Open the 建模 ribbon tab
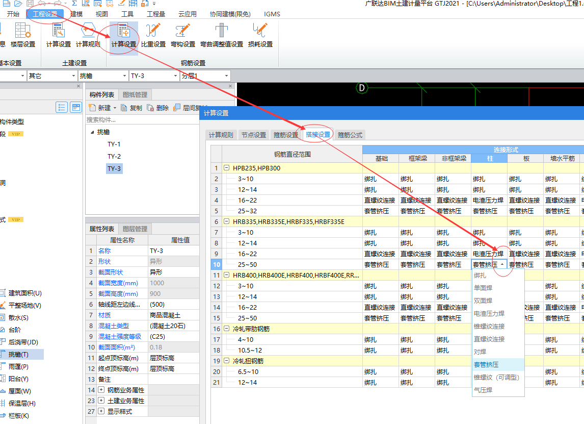The height and width of the screenshot is (424, 584). 76,14
